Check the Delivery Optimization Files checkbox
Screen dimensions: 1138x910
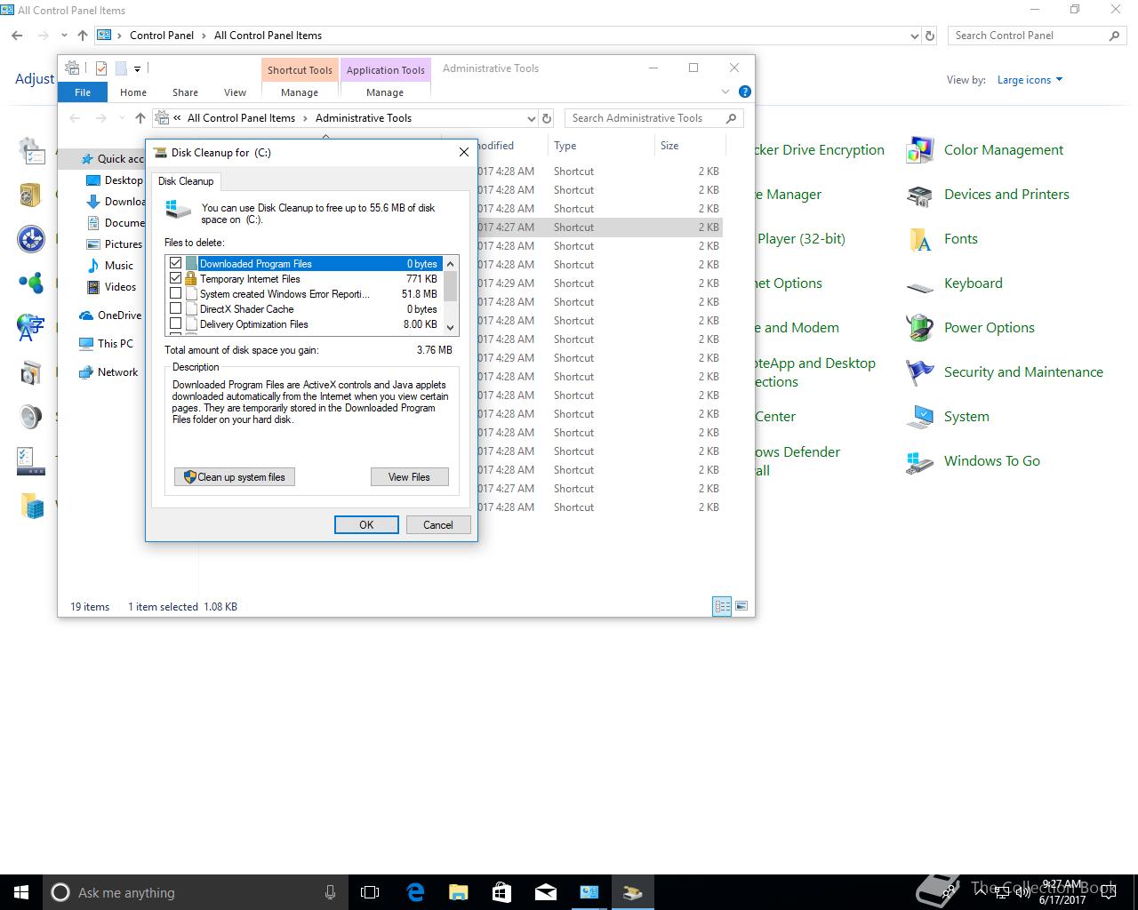[x=175, y=323]
